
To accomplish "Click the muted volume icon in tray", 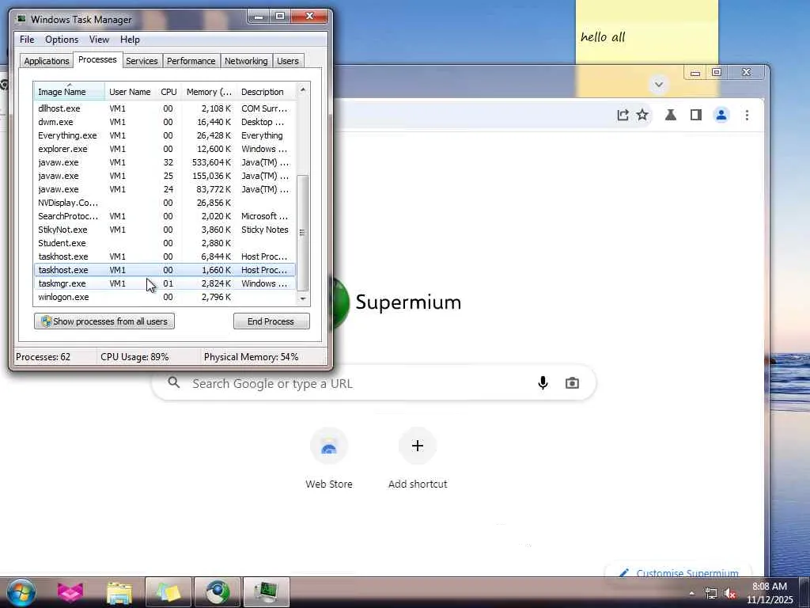I will (730, 594).
